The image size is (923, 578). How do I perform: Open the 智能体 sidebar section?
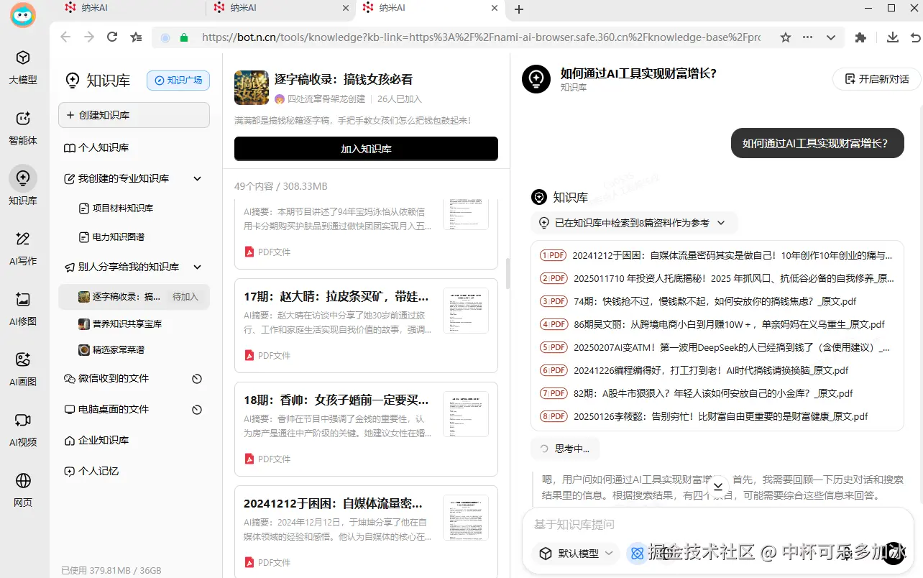(x=23, y=128)
